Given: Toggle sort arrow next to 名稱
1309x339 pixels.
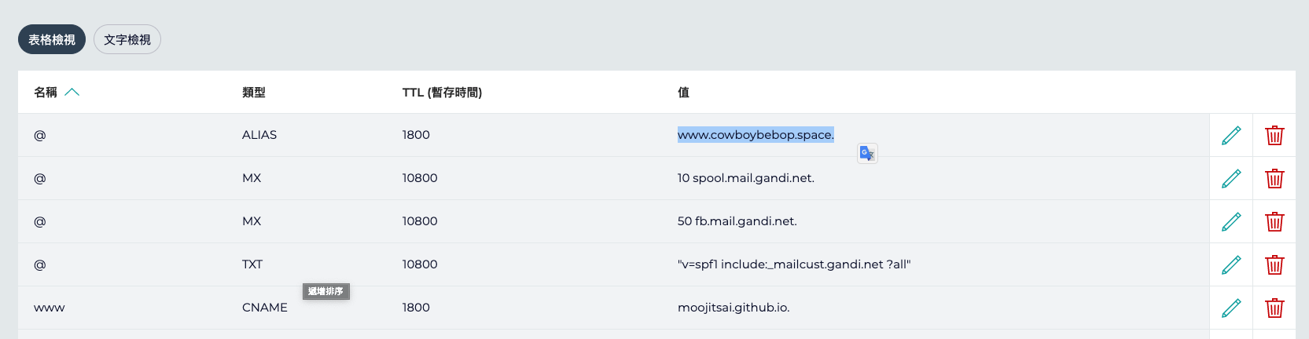Looking at the screenshot, I should 72,92.
